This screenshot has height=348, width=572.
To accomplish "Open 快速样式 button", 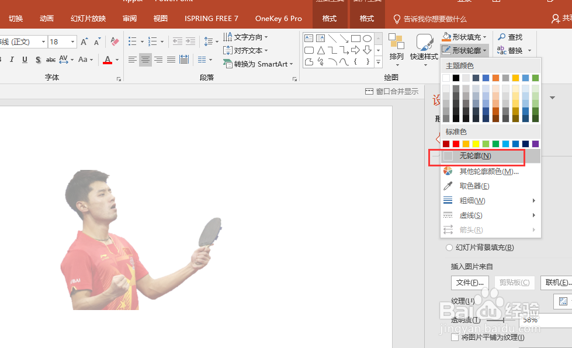I will pos(424,50).
